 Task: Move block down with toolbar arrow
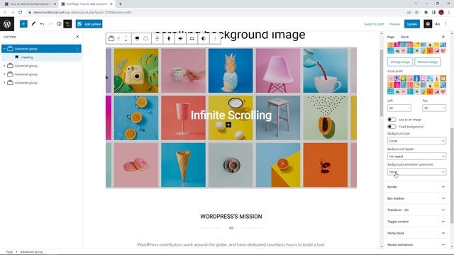tap(126, 40)
